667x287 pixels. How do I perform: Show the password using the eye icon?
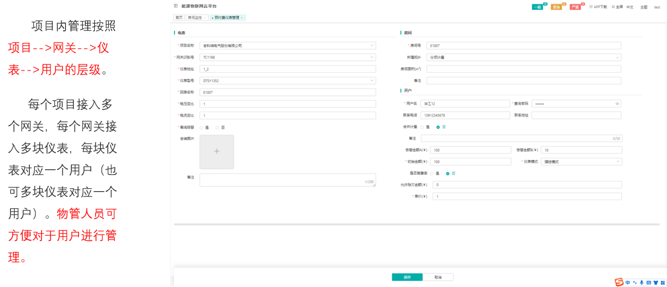(617, 104)
